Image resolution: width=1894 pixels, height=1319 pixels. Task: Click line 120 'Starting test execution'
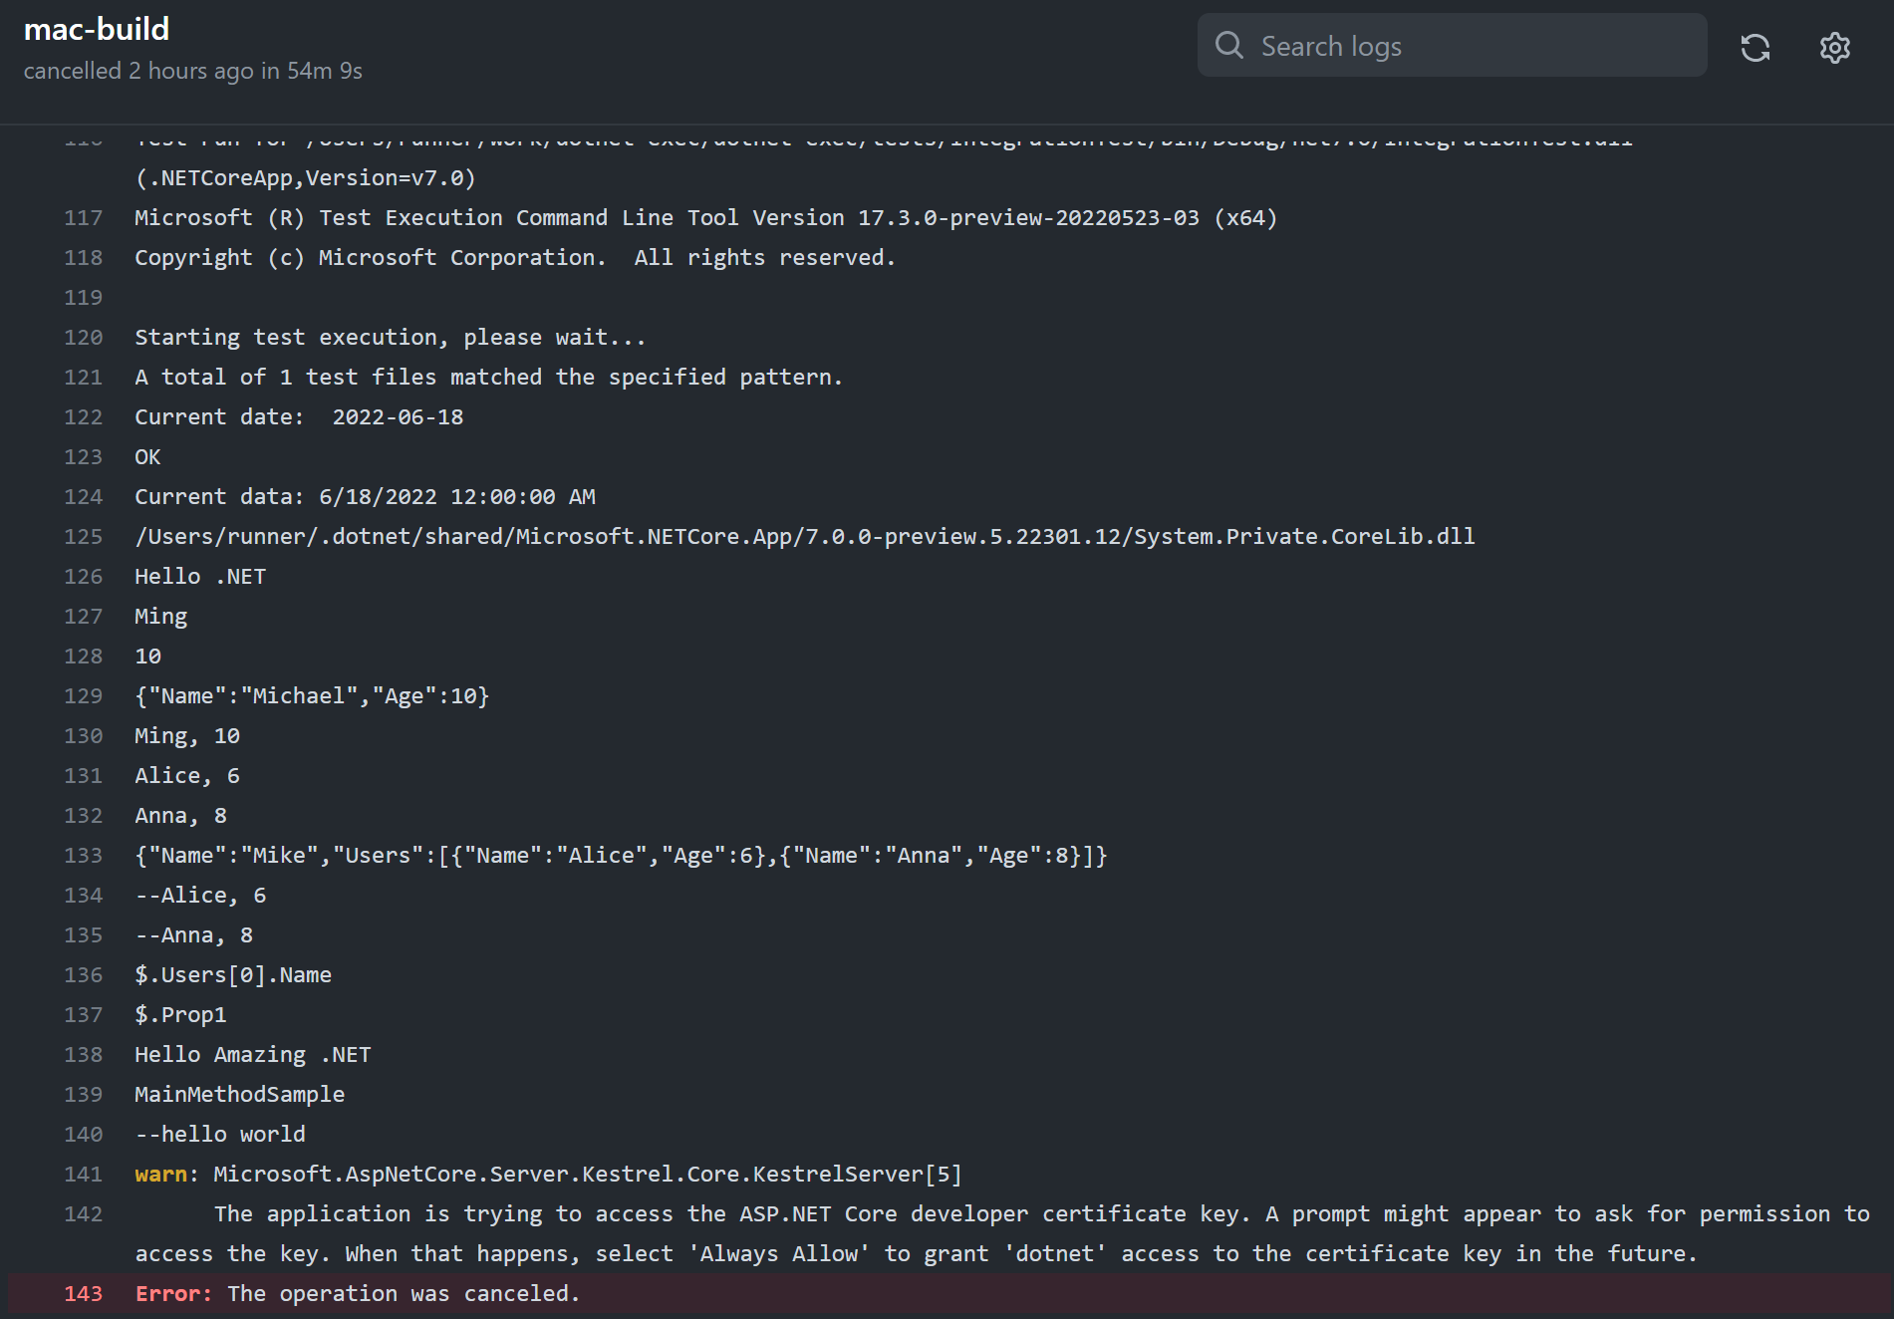tap(389, 337)
